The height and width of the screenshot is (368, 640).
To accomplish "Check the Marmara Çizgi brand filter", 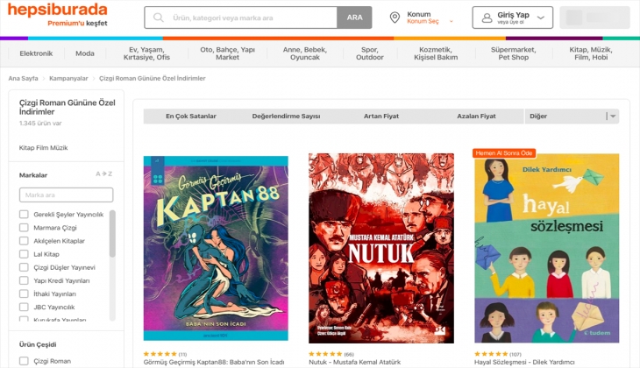I will pos(25,228).
